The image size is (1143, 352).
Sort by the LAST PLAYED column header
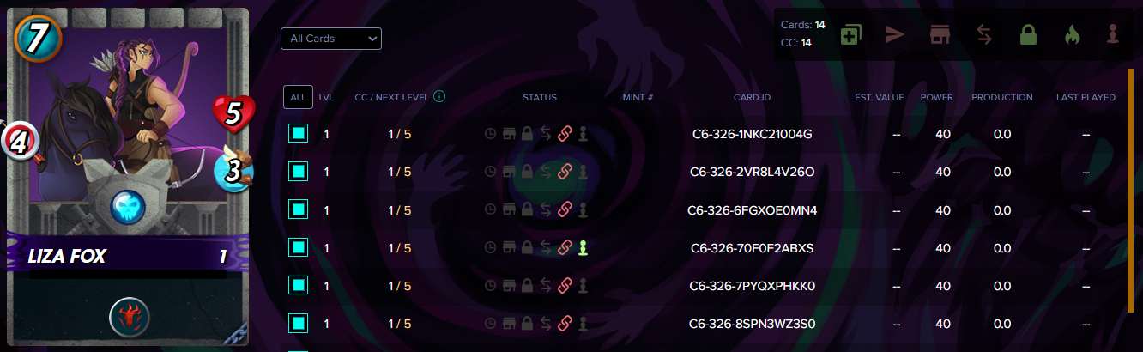coord(1086,97)
